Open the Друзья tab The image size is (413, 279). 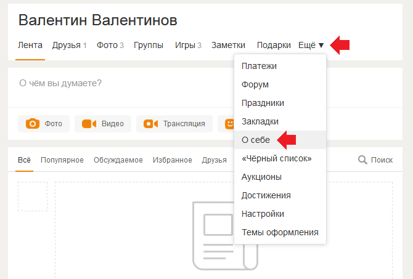click(69, 46)
